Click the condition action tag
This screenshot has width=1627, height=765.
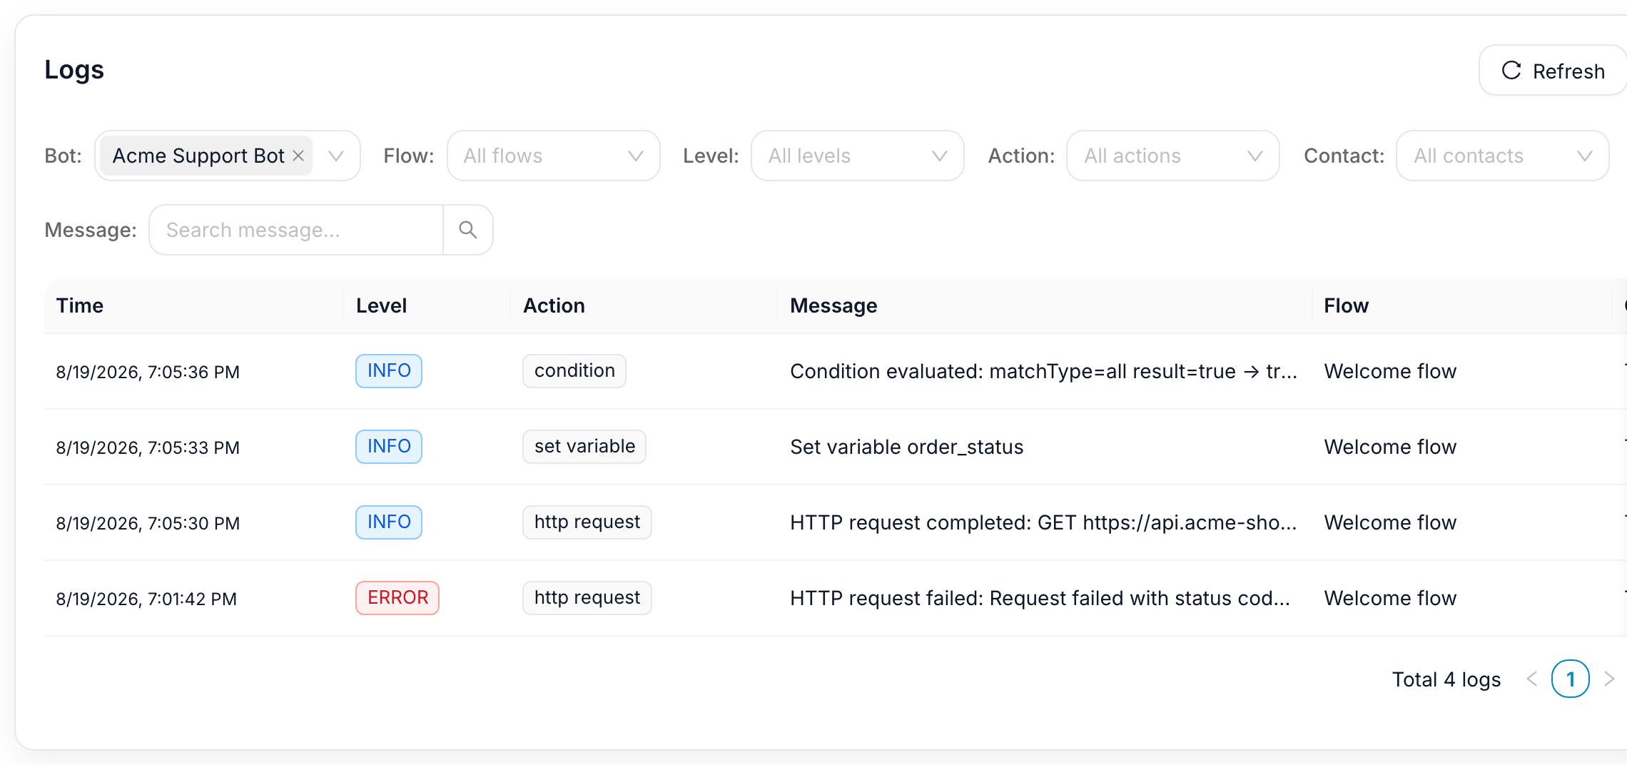point(574,371)
